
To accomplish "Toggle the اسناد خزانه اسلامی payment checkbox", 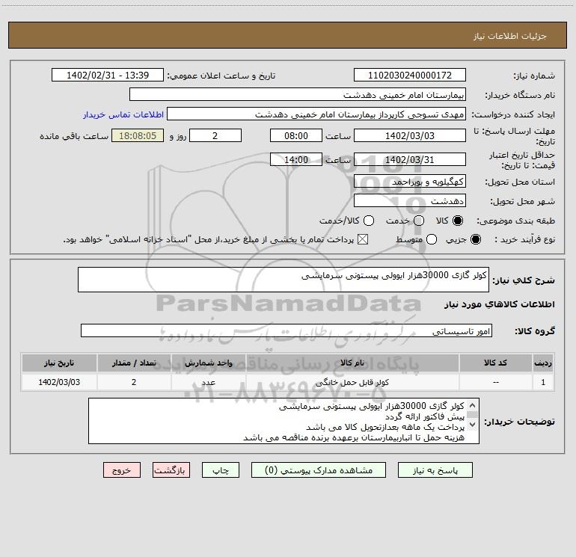I will click(363, 239).
